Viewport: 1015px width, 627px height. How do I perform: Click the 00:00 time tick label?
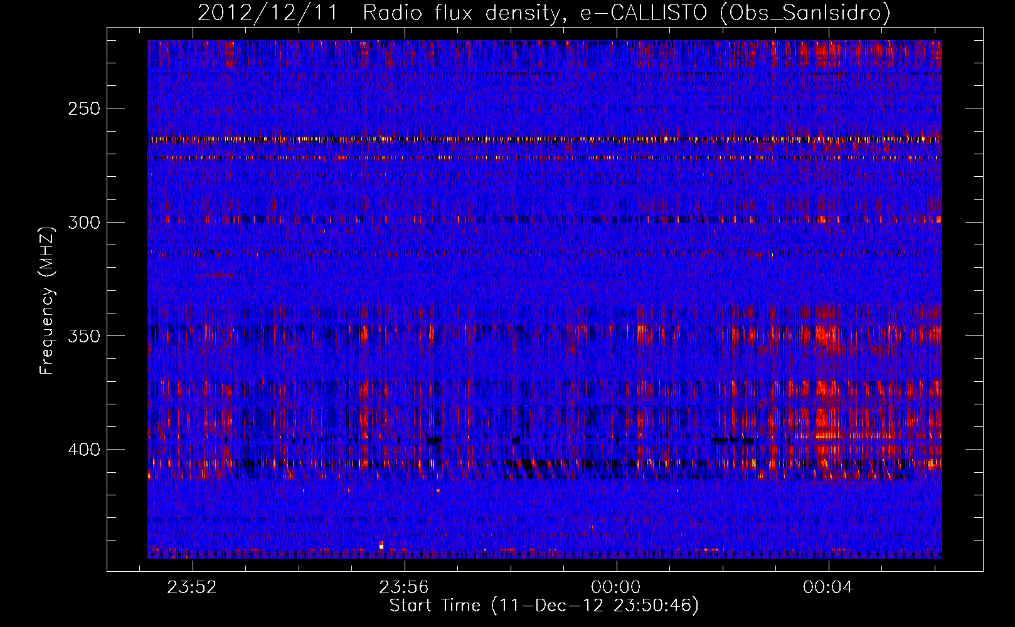click(x=616, y=587)
